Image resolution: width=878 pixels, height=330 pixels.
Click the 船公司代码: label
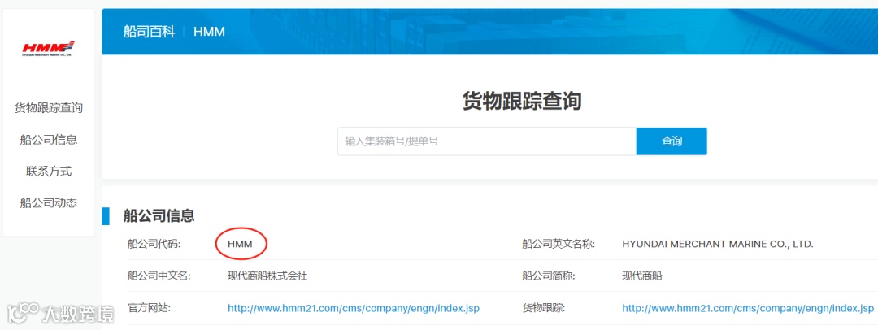154,245
